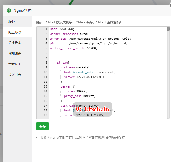Viewport: 171px width, 162px height.
Task: Open the 服务 tab
Action: pyautogui.click(x=11, y=22)
